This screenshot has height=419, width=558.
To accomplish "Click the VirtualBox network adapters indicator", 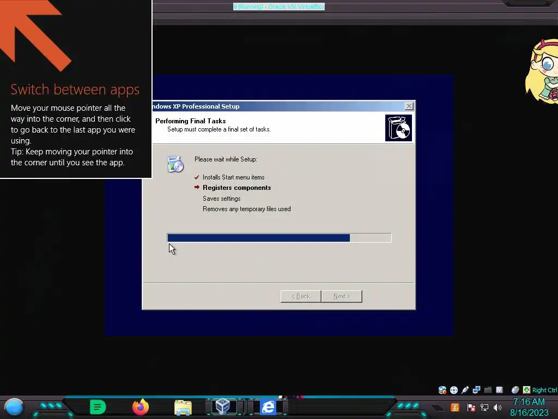I will (x=476, y=390).
